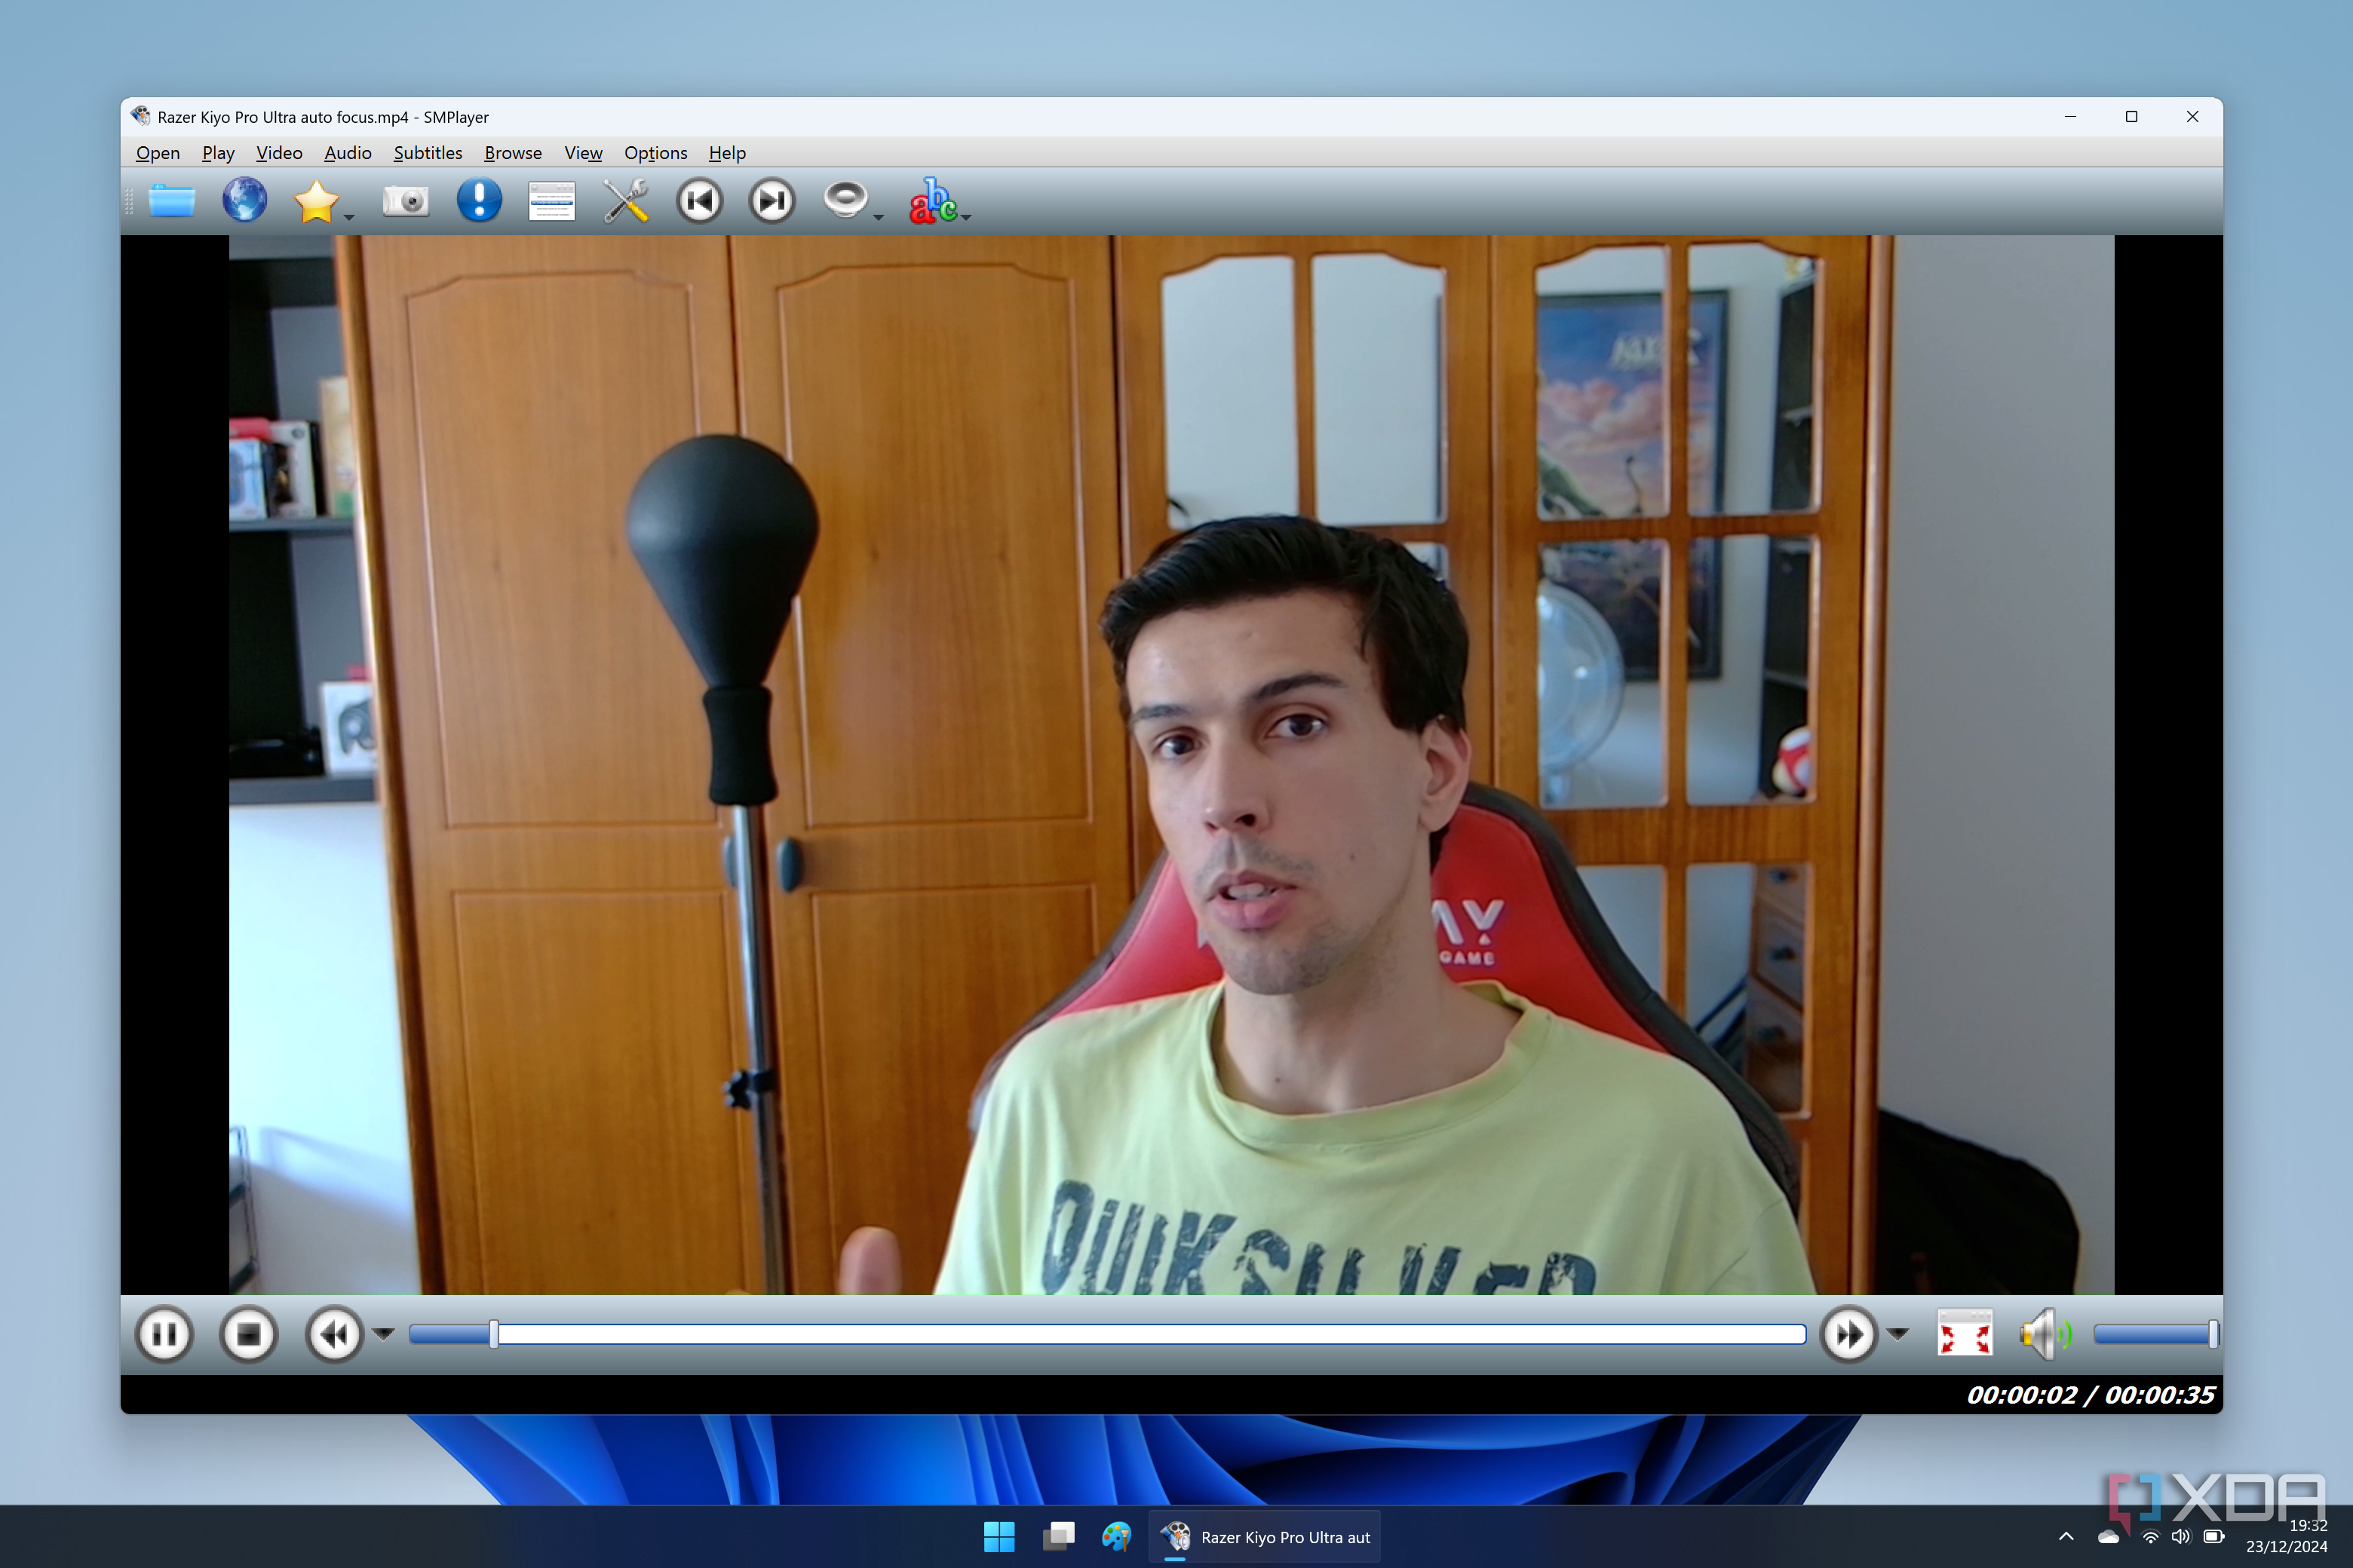The width and height of the screenshot is (2353, 1568).
Task: Click the battery tray icon
Action: click(x=2214, y=1537)
